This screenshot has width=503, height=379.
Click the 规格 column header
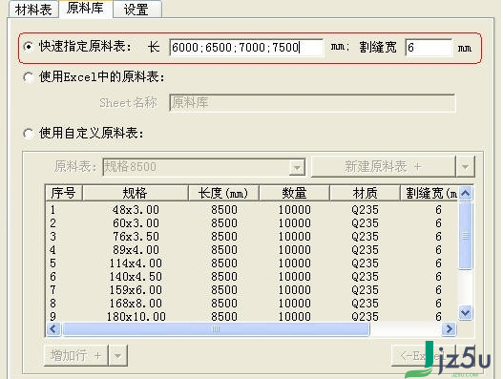click(136, 193)
